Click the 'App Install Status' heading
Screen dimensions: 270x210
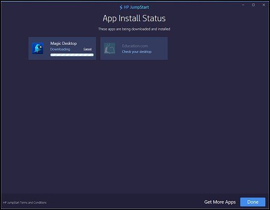134,19
